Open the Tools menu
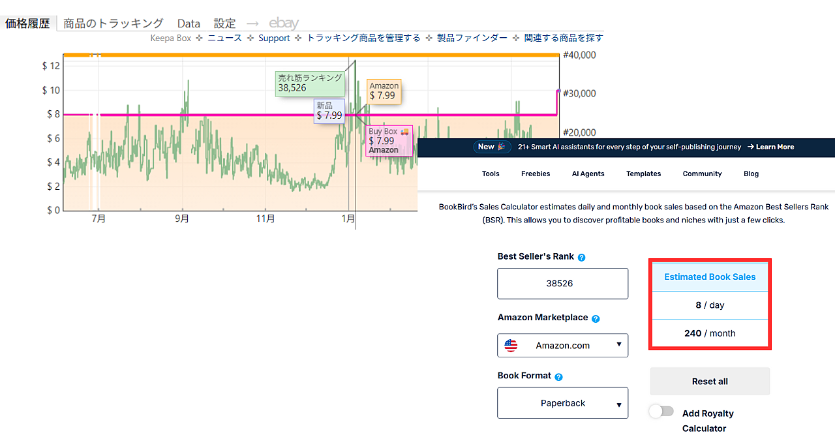 point(491,173)
